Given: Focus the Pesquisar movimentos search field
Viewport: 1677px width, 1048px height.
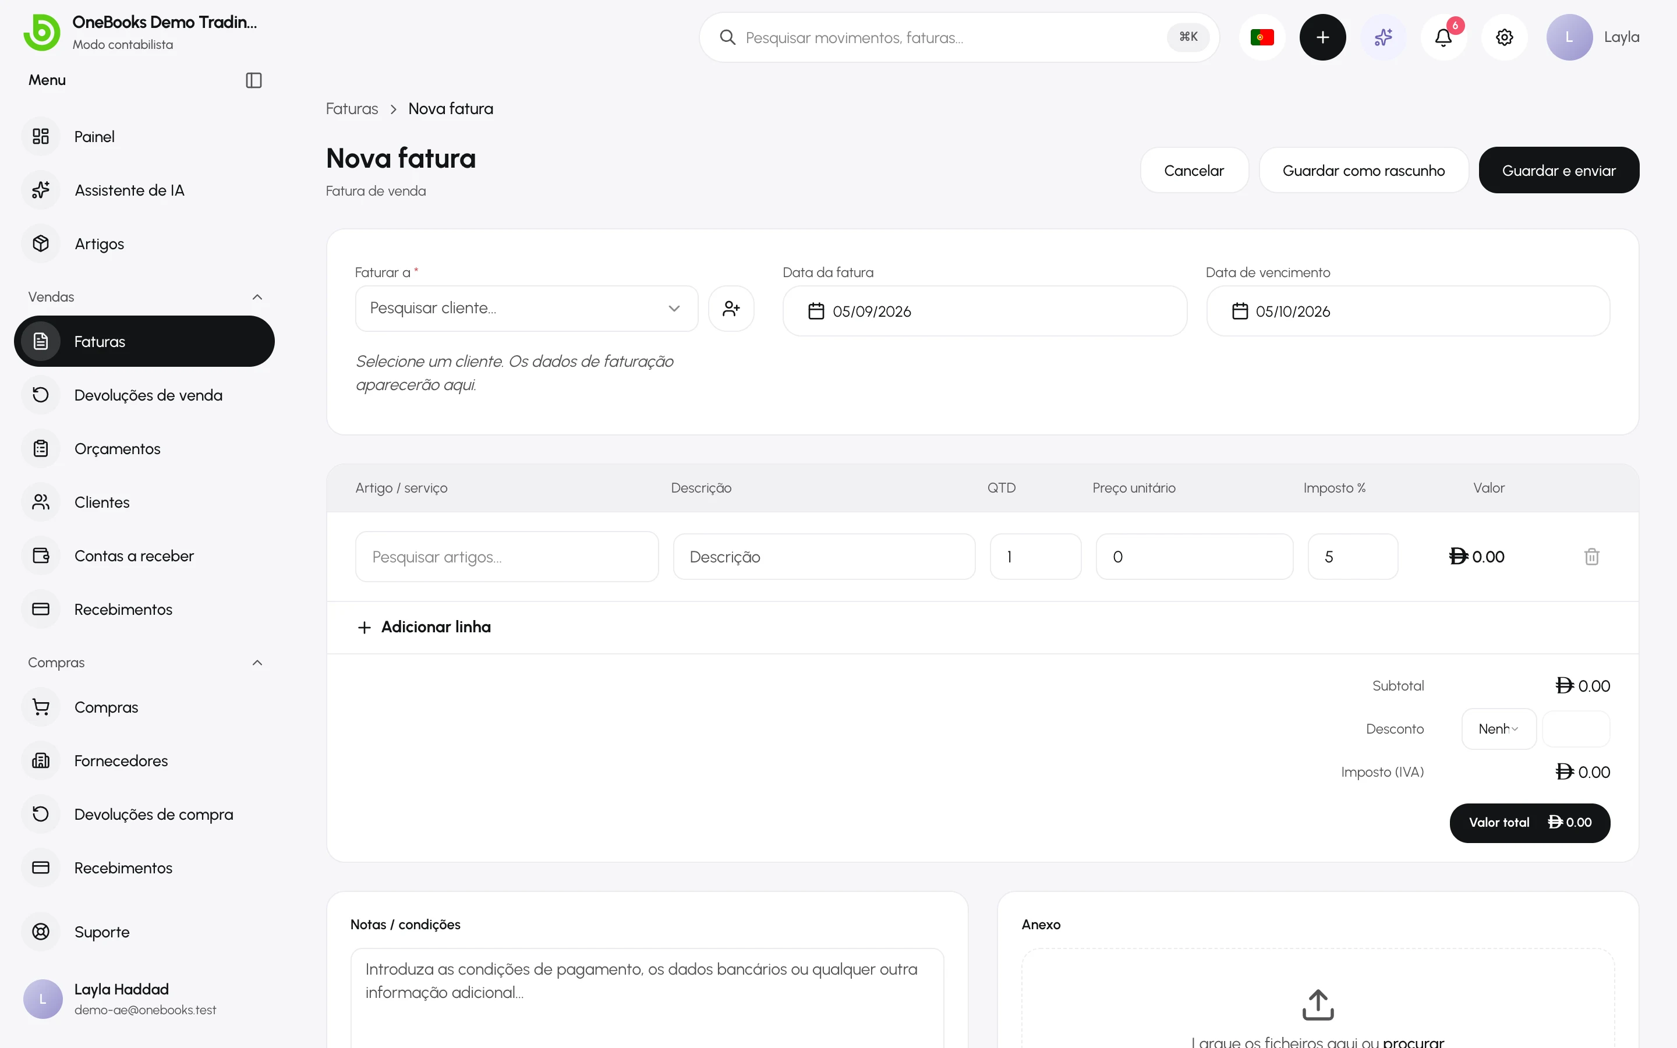Looking at the screenshot, I should [958, 37].
